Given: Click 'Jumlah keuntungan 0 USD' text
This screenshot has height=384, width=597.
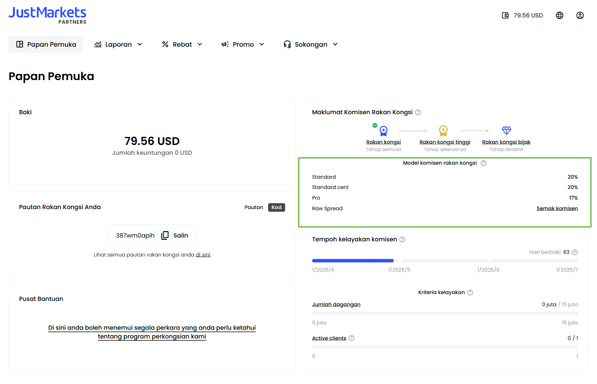Looking at the screenshot, I should 152,153.
